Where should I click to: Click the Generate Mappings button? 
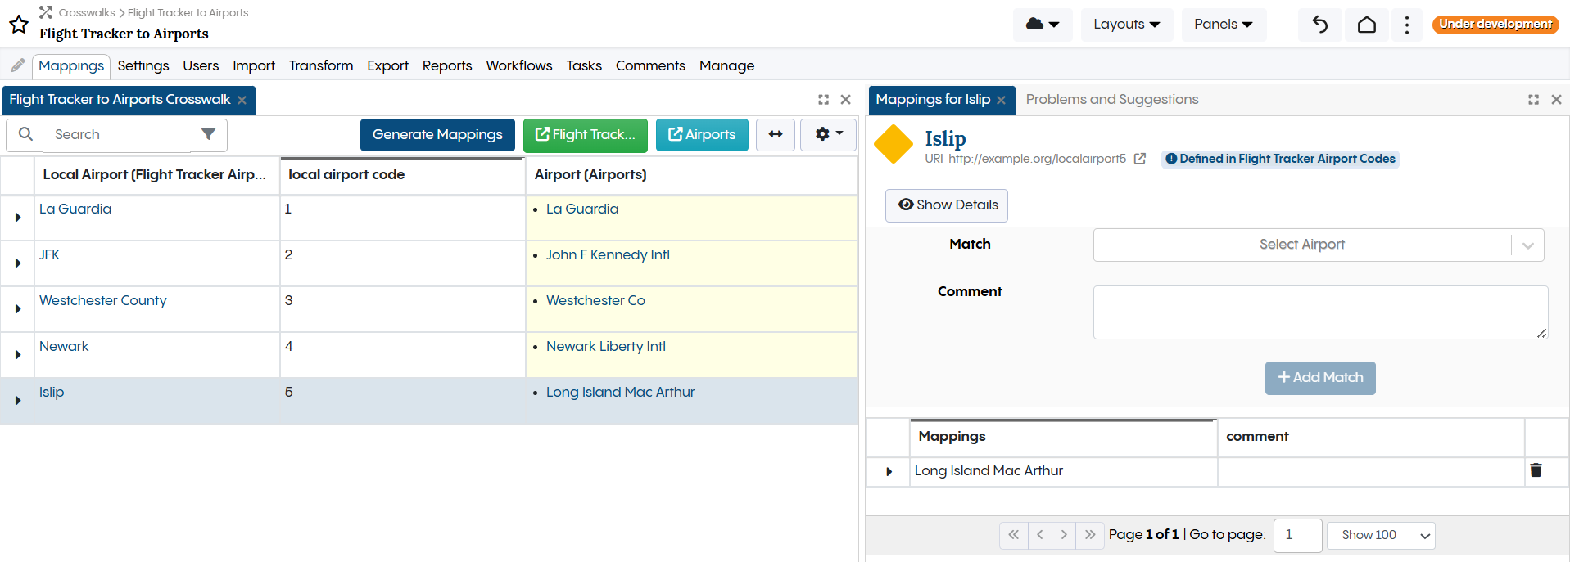437,135
